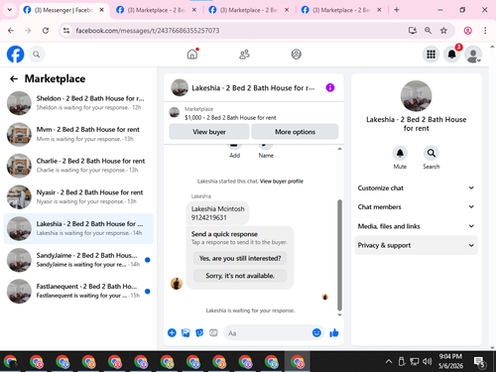Click the chat vertical scrollbar thumb
Viewport: 496px width, 372px height.
[x=339, y=255]
